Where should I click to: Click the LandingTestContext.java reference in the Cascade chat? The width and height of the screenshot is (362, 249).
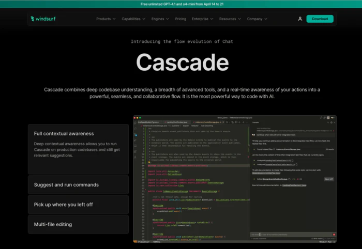click(294, 185)
